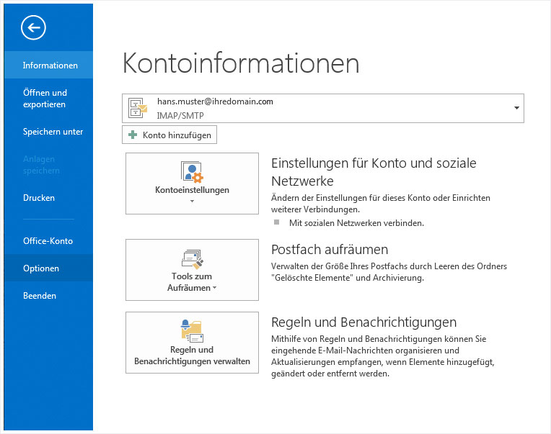The width and height of the screenshot is (551, 434).
Task: Select the Informationen menu item
Action: point(48,65)
